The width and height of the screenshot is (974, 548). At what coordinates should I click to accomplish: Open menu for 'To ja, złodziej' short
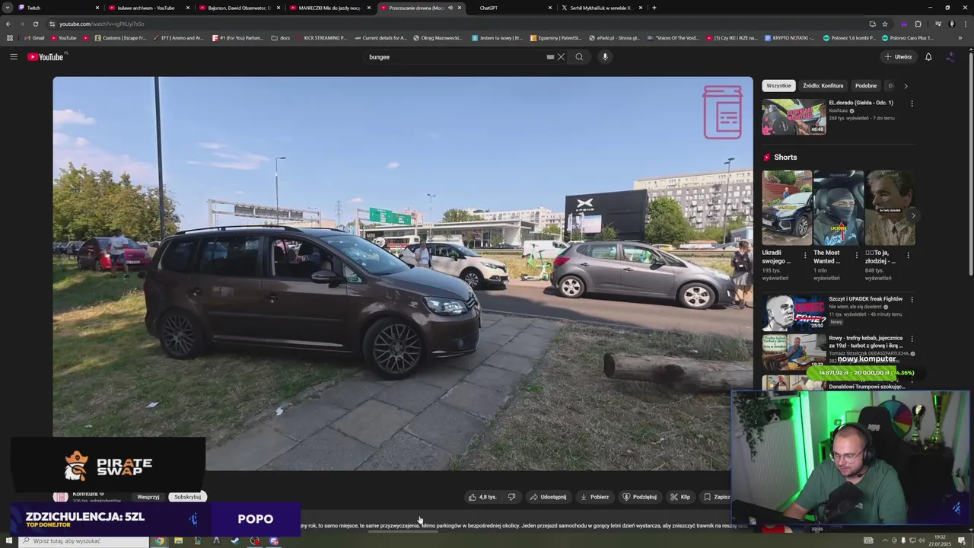click(910, 255)
